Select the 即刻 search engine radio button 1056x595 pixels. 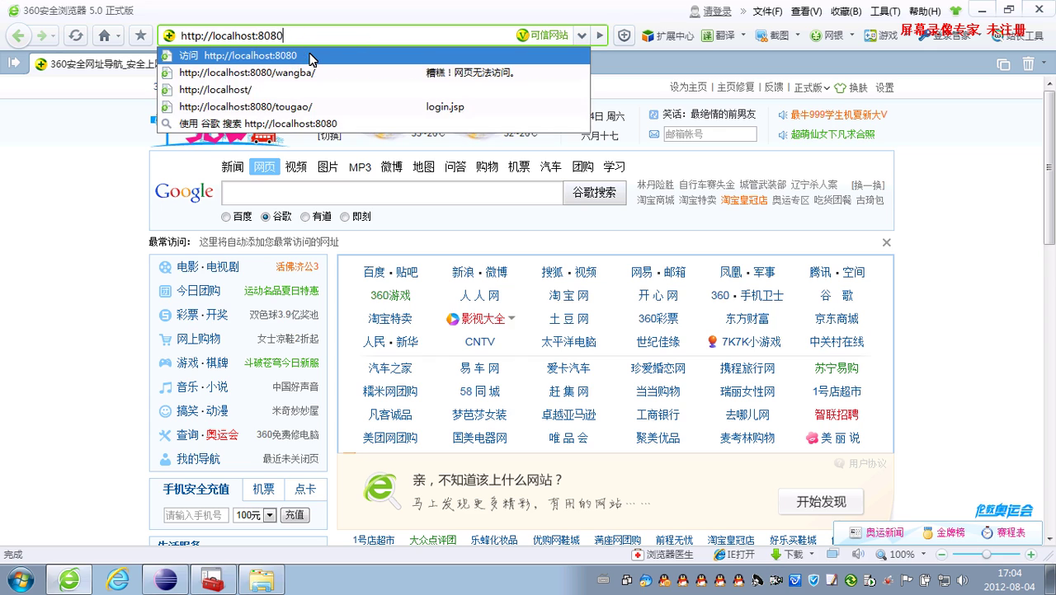click(x=345, y=217)
